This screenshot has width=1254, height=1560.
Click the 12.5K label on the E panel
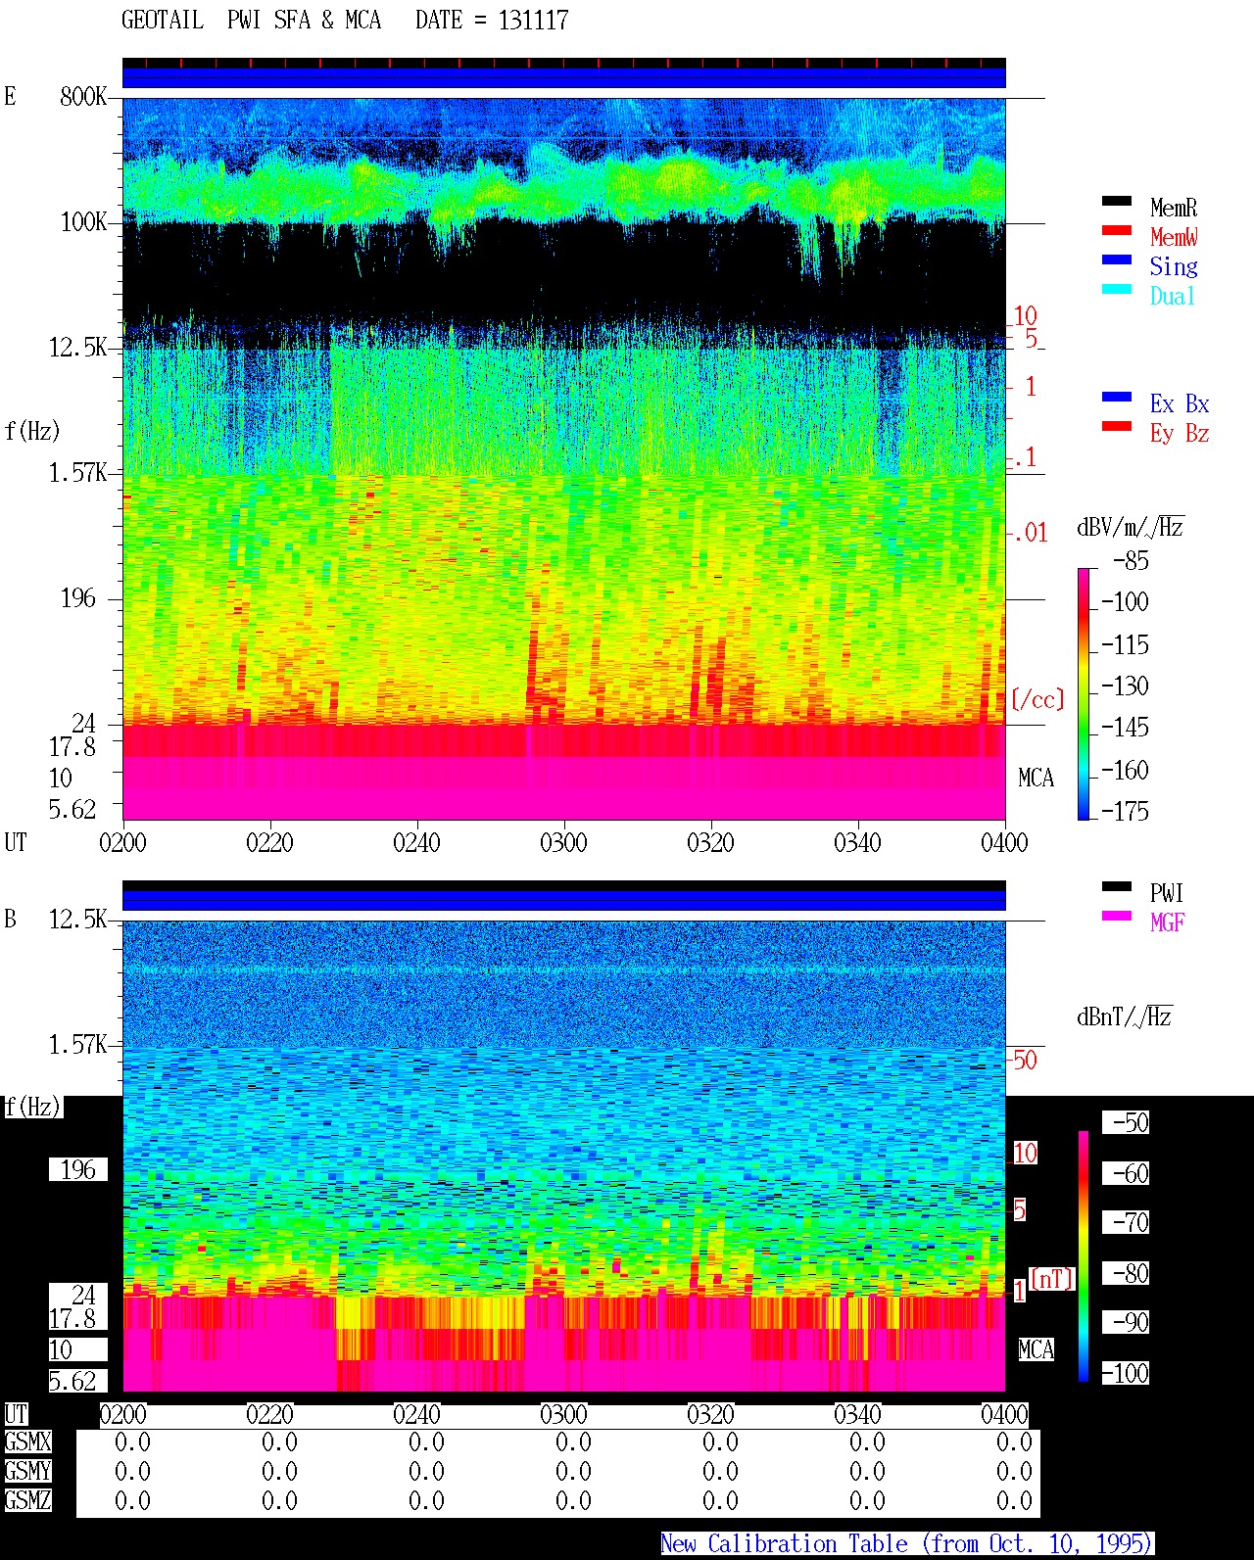click(x=78, y=348)
